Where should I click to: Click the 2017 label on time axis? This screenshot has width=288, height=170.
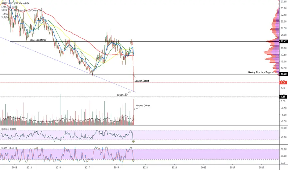pos(87,168)
